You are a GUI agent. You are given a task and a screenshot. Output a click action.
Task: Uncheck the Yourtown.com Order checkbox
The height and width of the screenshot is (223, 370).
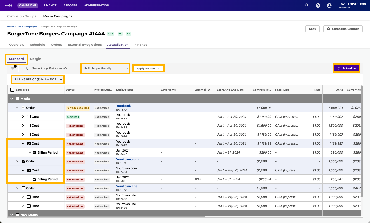[23, 161]
